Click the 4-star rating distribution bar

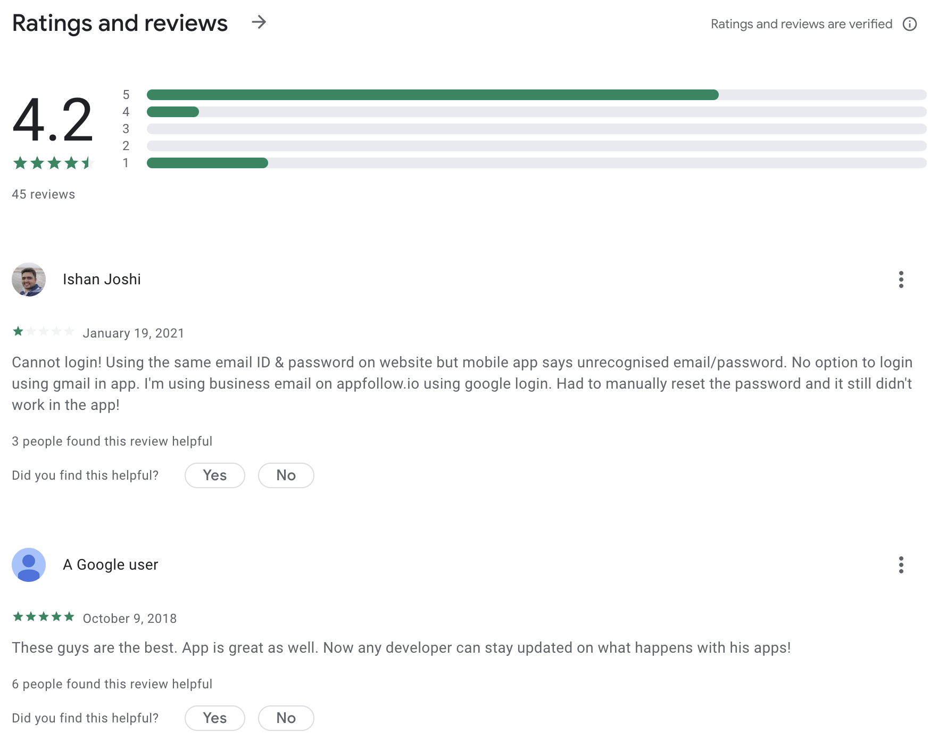[x=536, y=112]
